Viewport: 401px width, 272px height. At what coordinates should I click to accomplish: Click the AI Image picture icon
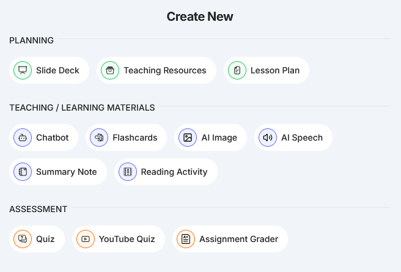point(188,138)
